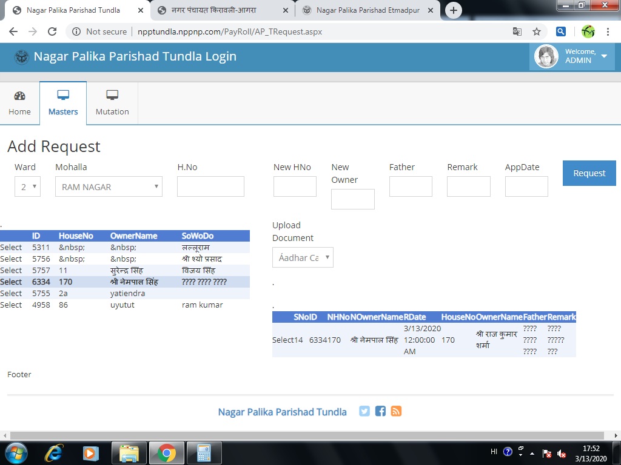The image size is (621, 465).
Task: Click the translate page icon
Action: (x=517, y=31)
